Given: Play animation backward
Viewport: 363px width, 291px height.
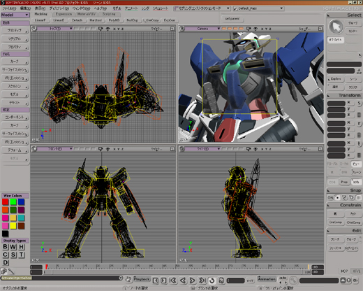Looking at the screenshot, I should point(183,281).
